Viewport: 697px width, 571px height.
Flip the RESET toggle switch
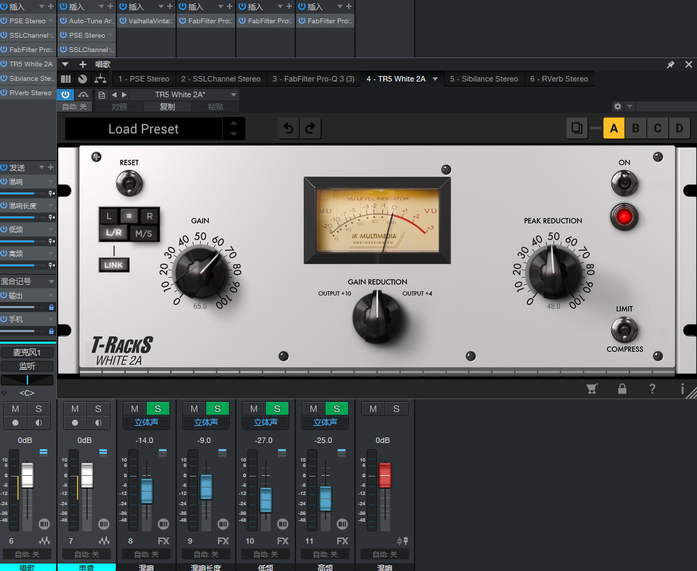pyautogui.click(x=129, y=183)
